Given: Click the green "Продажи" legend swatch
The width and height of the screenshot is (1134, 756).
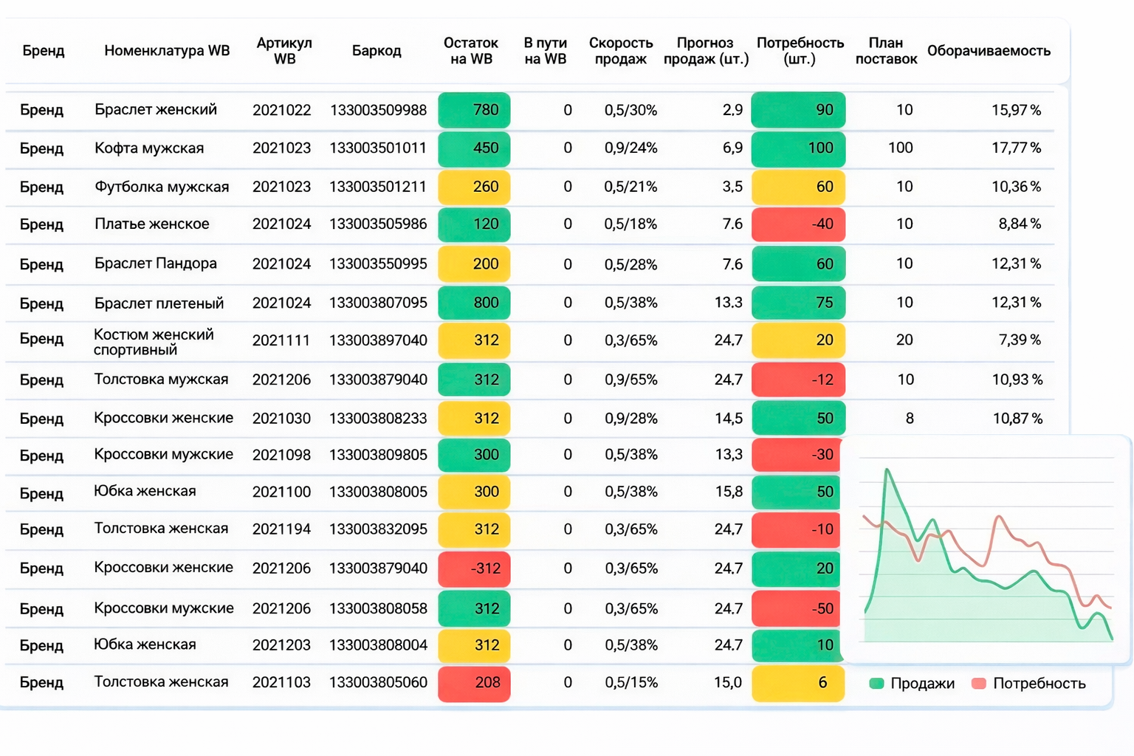Looking at the screenshot, I should click(x=877, y=684).
